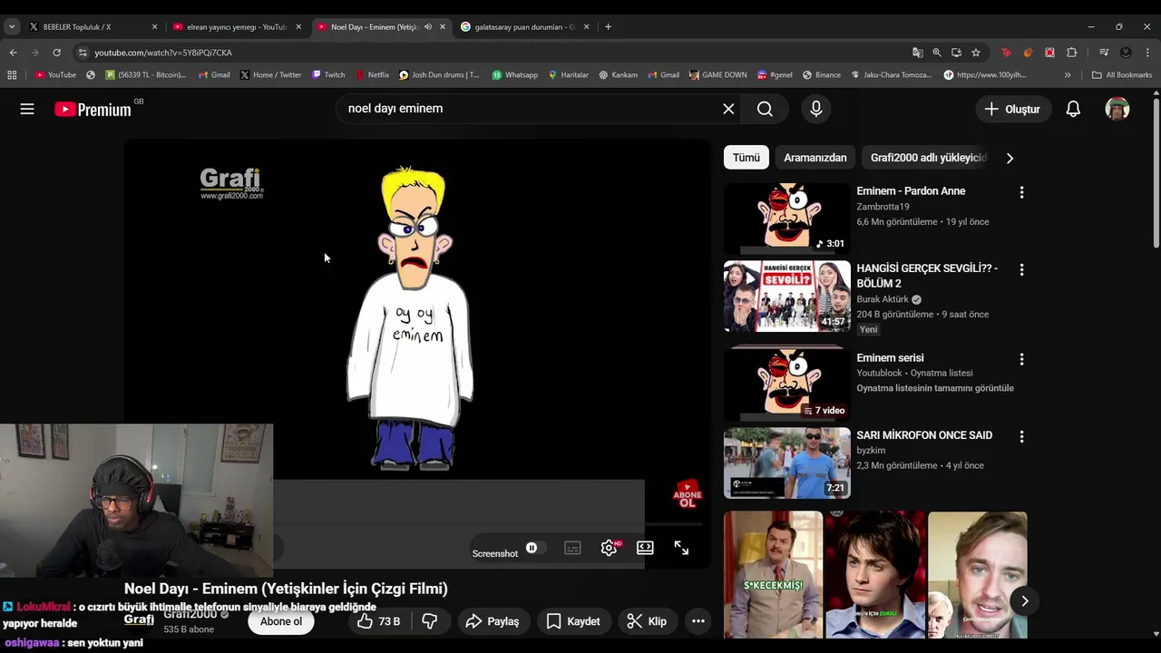Viewport: 1161px width, 653px height.
Task: Open the Whatsapp bookmark
Action: pyautogui.click(x=514, y=75)
